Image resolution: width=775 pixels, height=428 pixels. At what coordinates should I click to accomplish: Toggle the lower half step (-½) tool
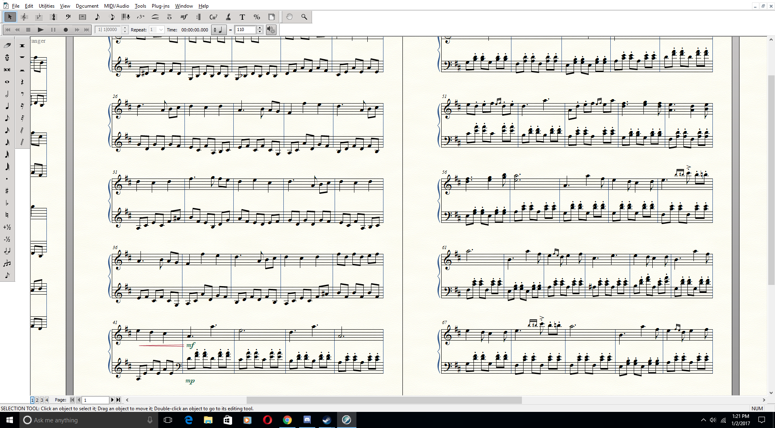[7, 239]
